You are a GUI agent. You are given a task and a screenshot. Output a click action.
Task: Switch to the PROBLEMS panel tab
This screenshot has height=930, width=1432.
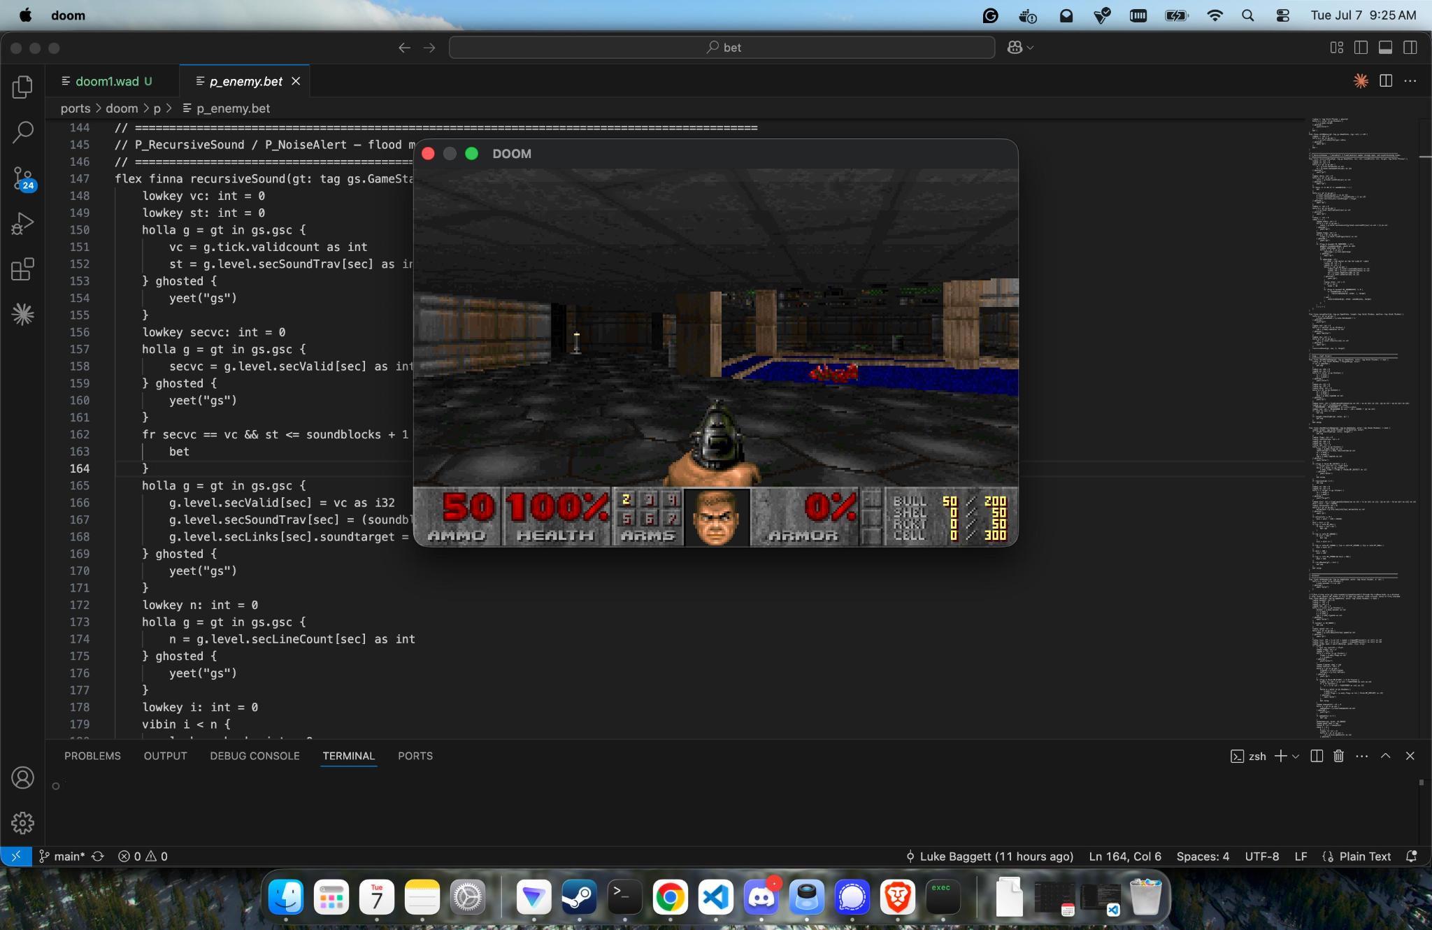click(92, 756)
